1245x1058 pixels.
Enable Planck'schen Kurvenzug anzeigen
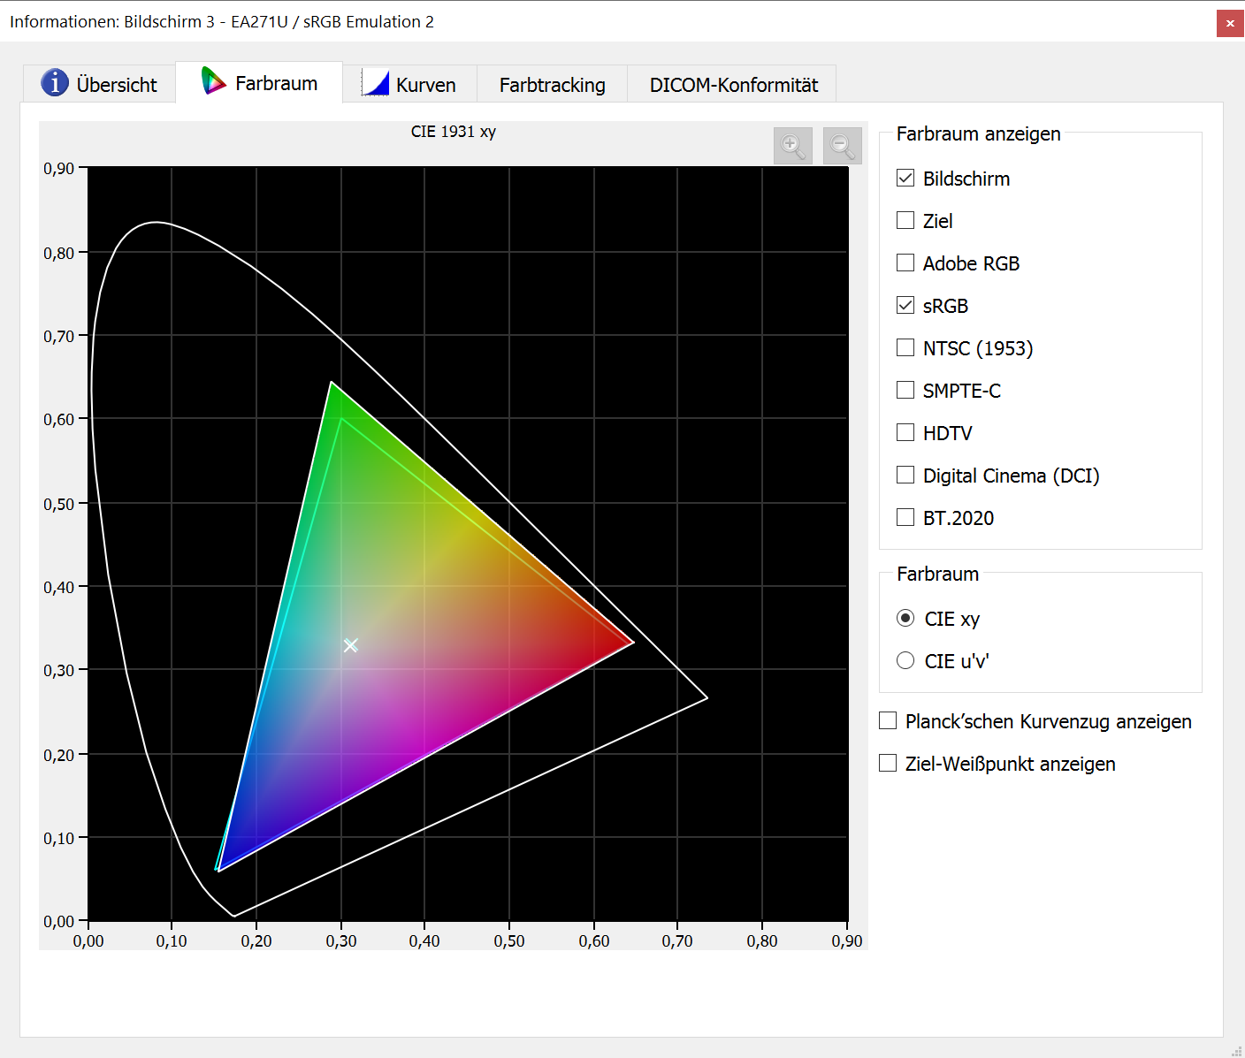pos(889,720)
